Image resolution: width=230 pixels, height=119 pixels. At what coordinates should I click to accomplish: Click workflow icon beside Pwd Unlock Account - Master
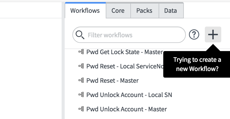point(81,109)
